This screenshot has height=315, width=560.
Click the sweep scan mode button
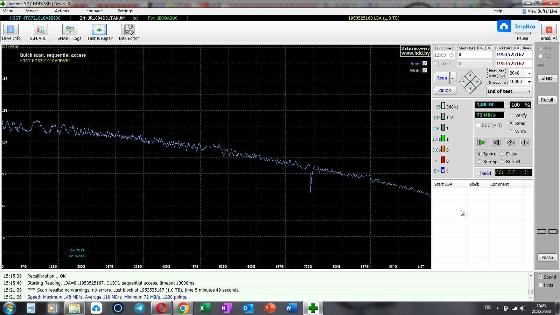point(524,142)
